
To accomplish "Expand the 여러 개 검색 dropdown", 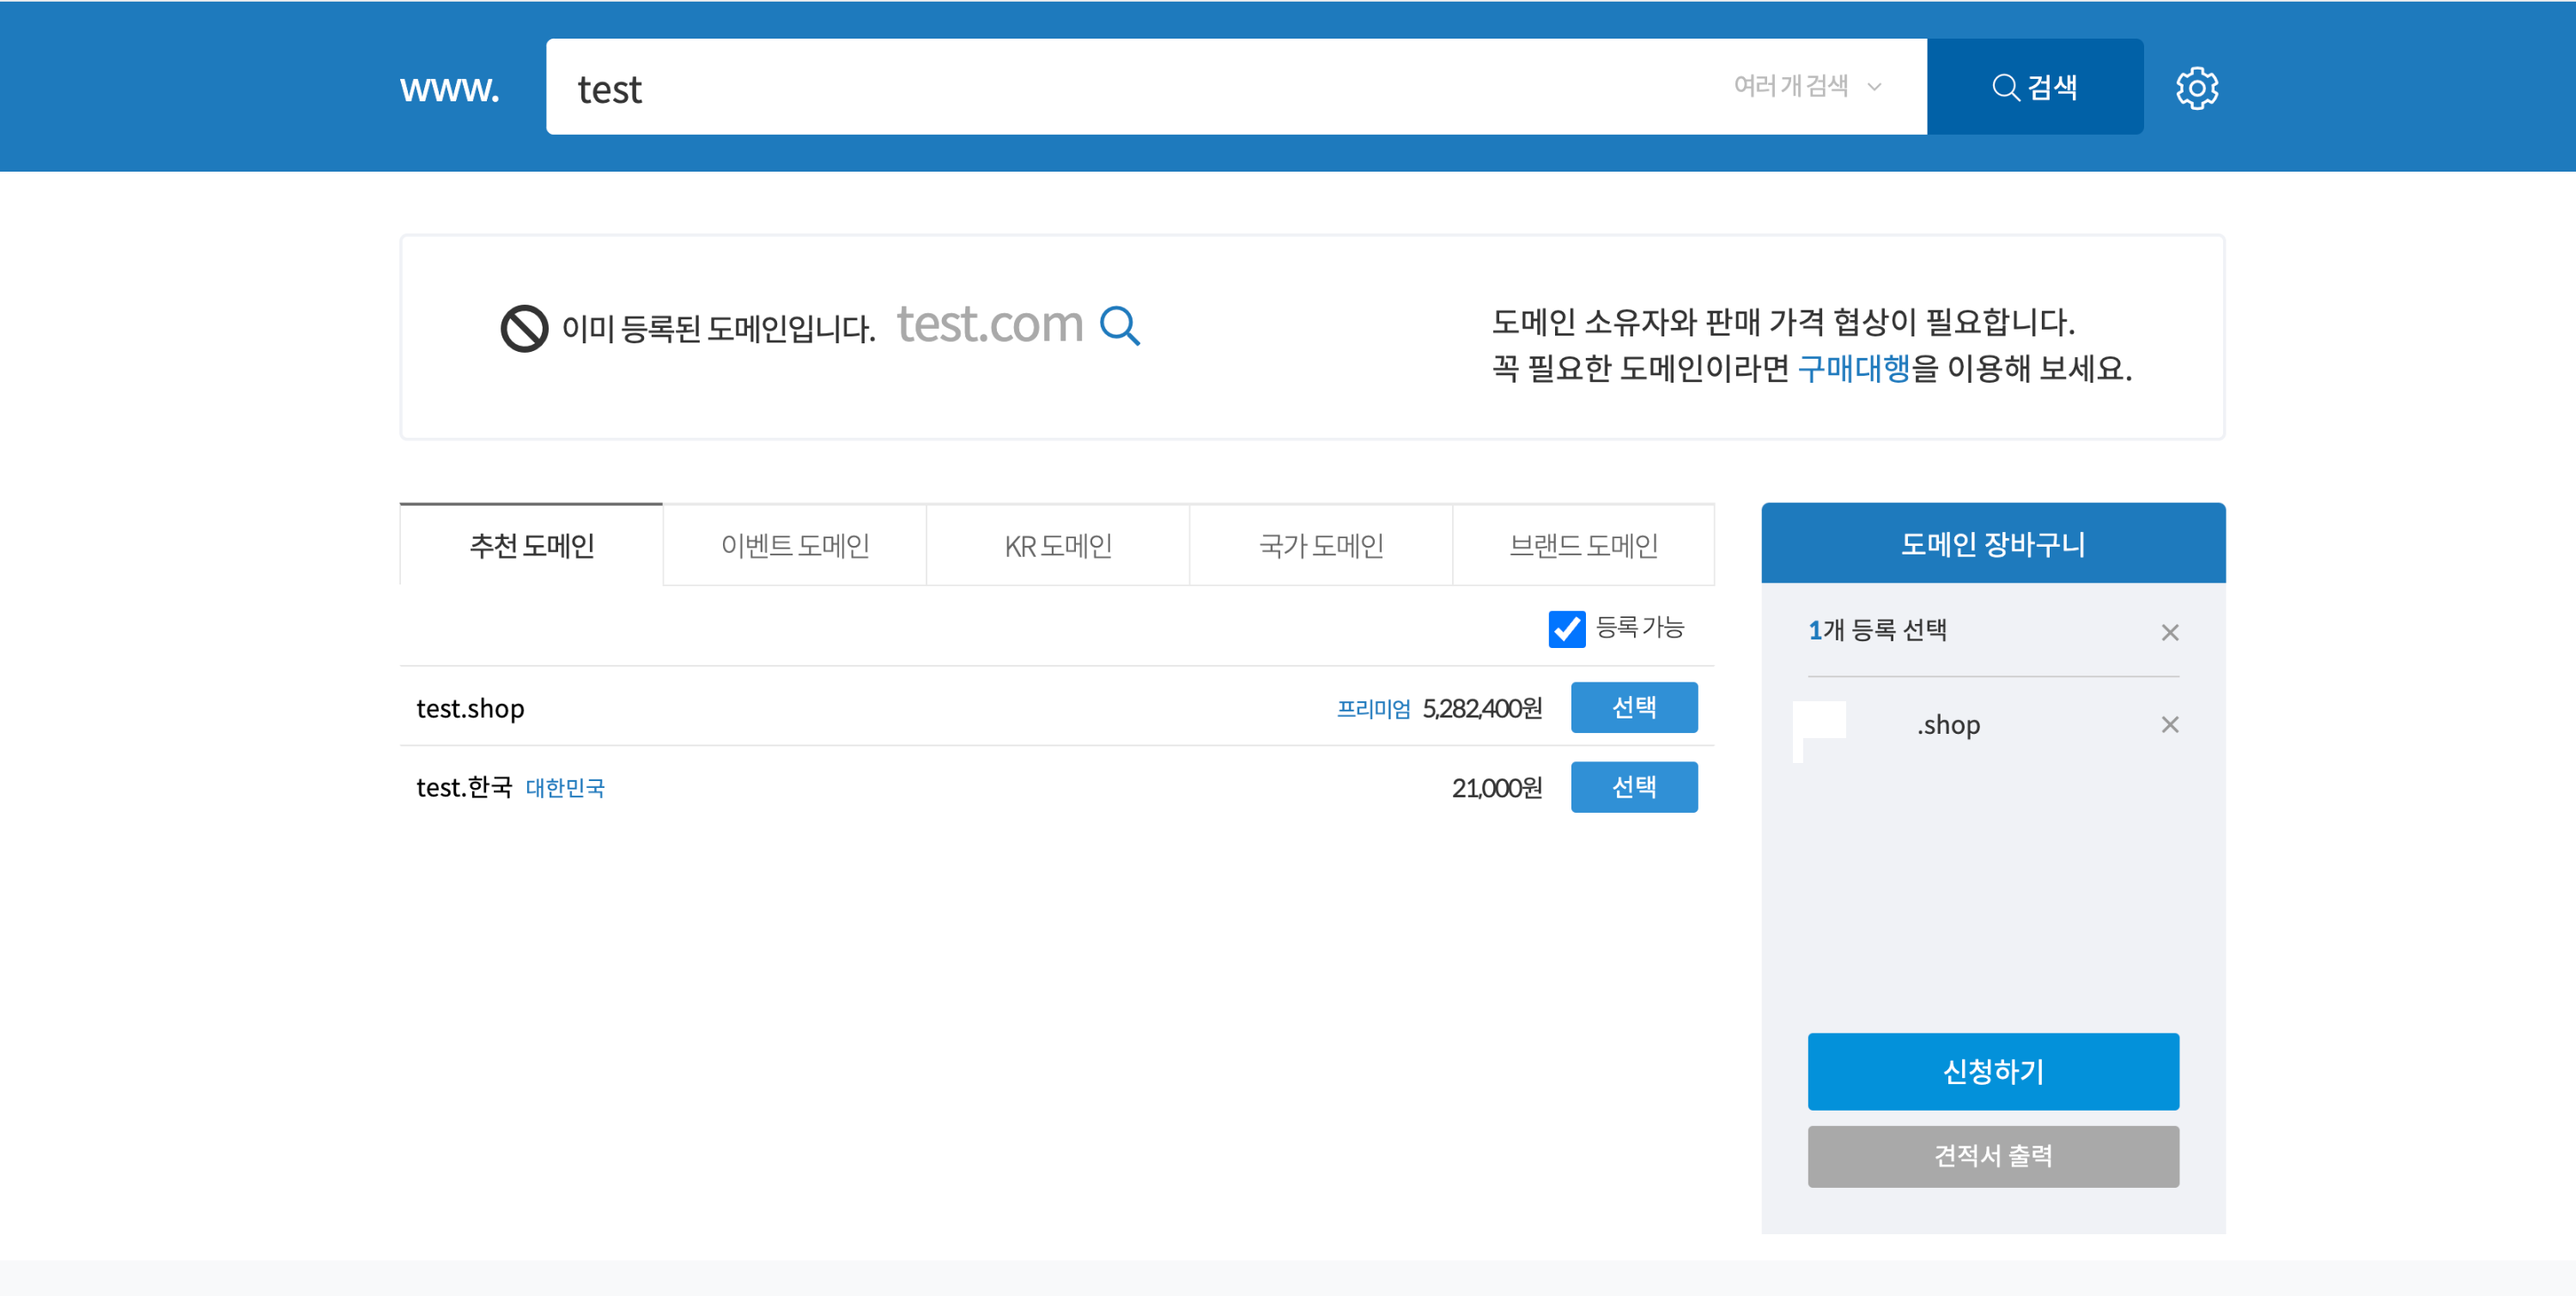I will point(1807,87).
